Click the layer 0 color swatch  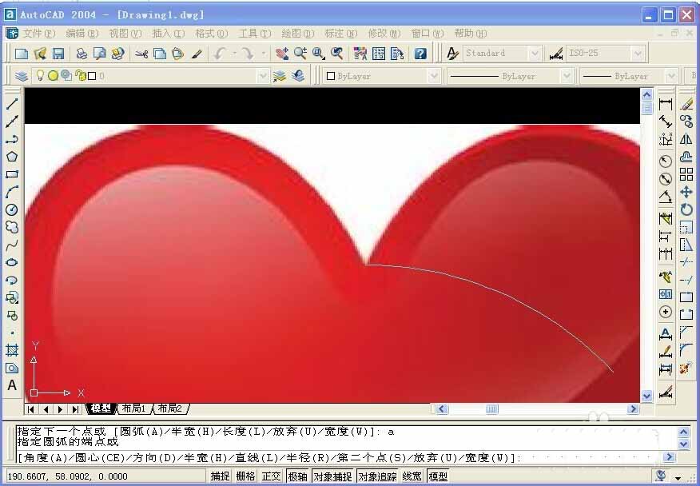click(92, 76)
